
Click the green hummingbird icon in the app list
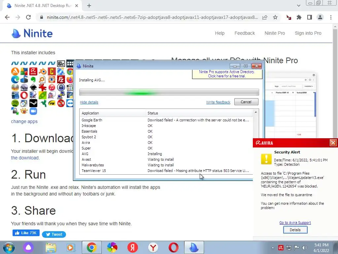pos(43,103)
